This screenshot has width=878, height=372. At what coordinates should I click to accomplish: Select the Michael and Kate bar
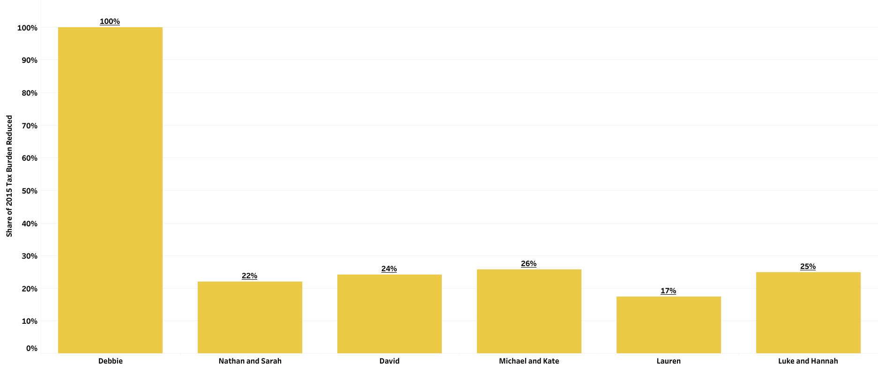click(529, 311)
